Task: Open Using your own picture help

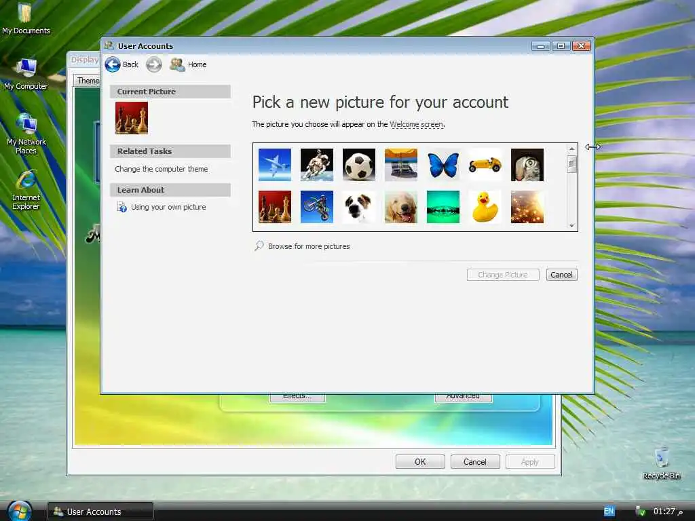Action: click(x=168, y=207)
